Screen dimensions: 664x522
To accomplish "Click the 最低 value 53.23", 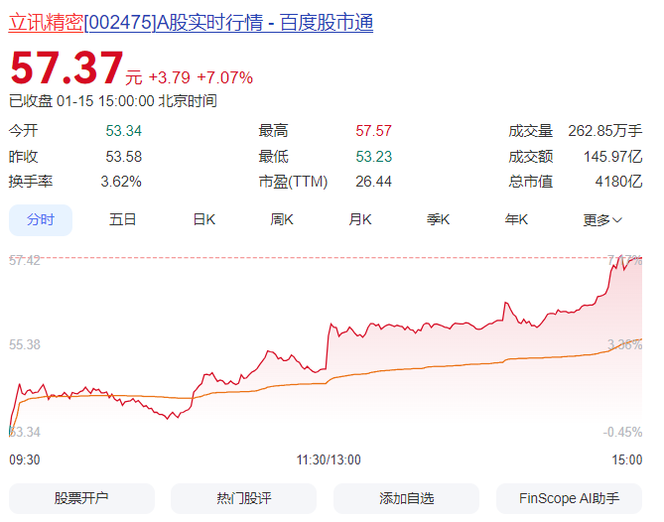I will tap(373, 157).
